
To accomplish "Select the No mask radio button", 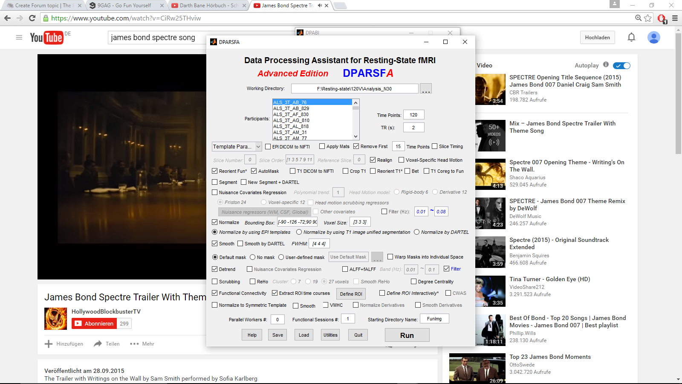I will [x=253, y=257].
